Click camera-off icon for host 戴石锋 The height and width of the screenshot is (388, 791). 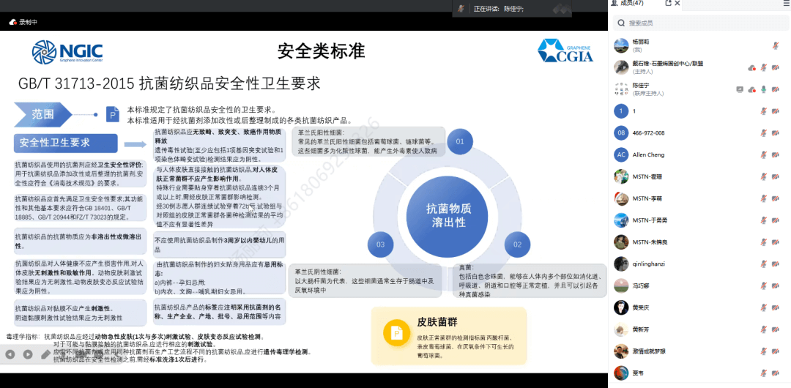coord(776,67)
